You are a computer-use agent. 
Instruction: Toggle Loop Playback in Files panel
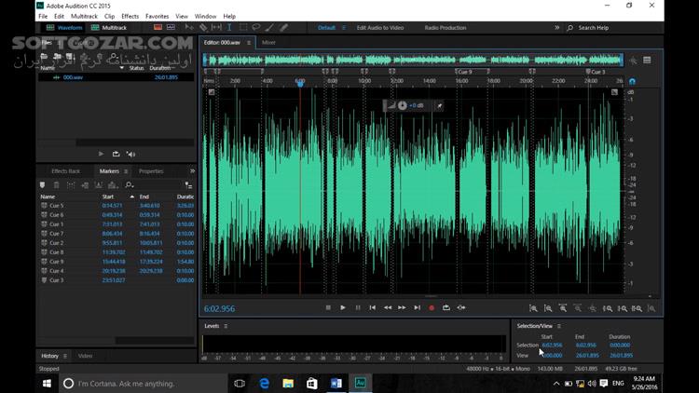point(116,154)
